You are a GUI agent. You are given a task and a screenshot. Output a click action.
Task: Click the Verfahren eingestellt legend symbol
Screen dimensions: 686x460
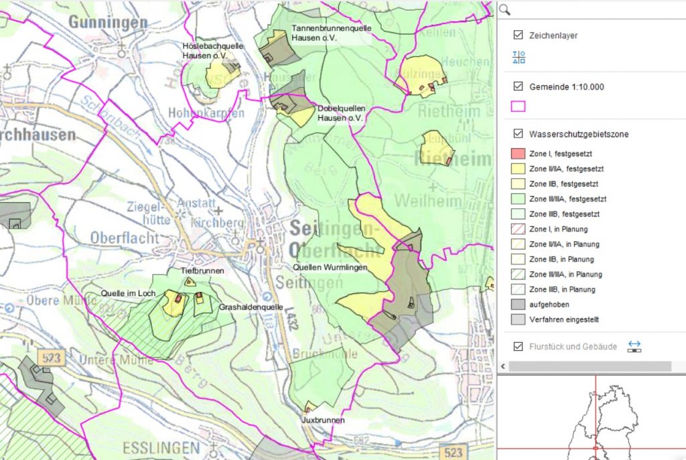[519, 320]
